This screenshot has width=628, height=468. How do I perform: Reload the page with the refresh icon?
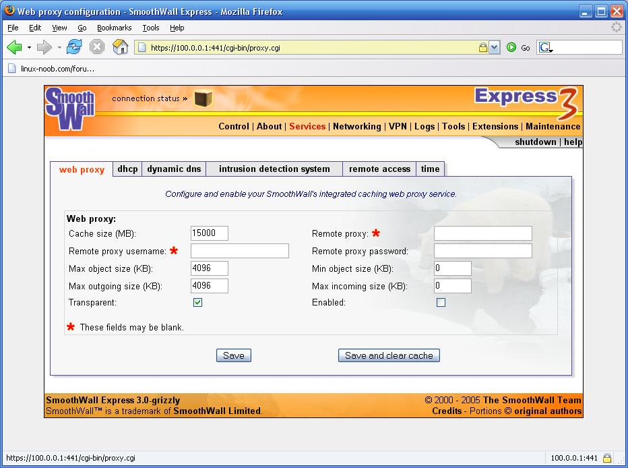(x=74, y=47)
